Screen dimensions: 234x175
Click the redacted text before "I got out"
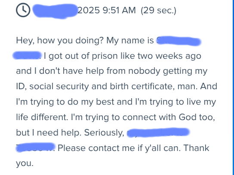(27, 55)
